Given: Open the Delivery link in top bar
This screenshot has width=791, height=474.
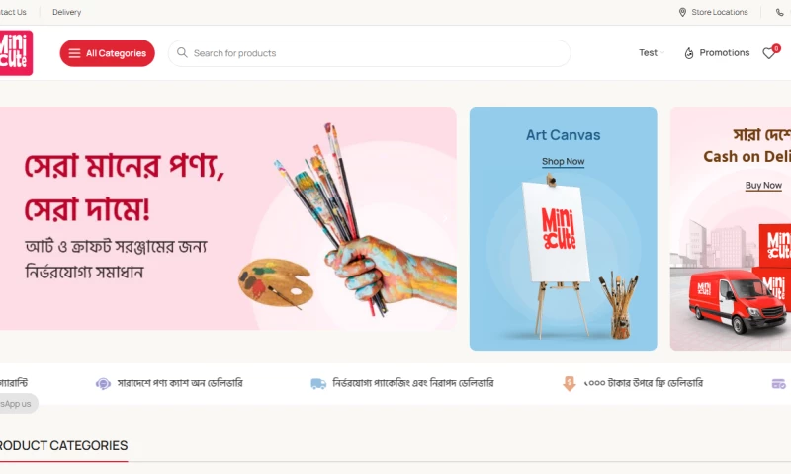Looking at the screenshot, I should coord(66,12).
